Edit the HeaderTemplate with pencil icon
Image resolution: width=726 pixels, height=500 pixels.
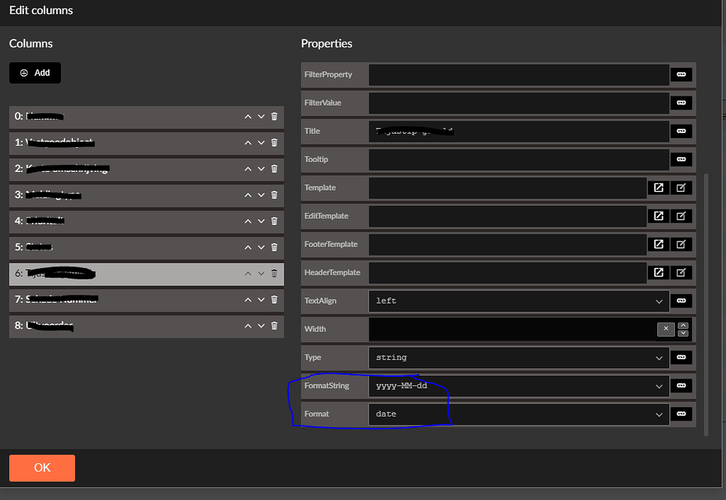[681, 272]
